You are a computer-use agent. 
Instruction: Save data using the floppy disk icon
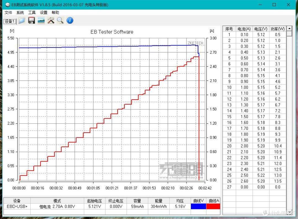click(x=31, y=20)
